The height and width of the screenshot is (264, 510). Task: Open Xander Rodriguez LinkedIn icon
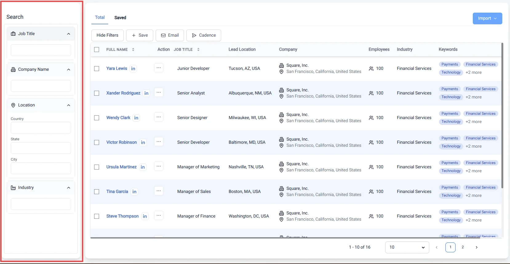(x=146, y=93)
